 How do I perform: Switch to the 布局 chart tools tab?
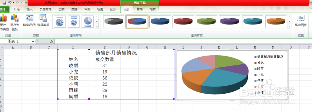[x=139, y=9]
